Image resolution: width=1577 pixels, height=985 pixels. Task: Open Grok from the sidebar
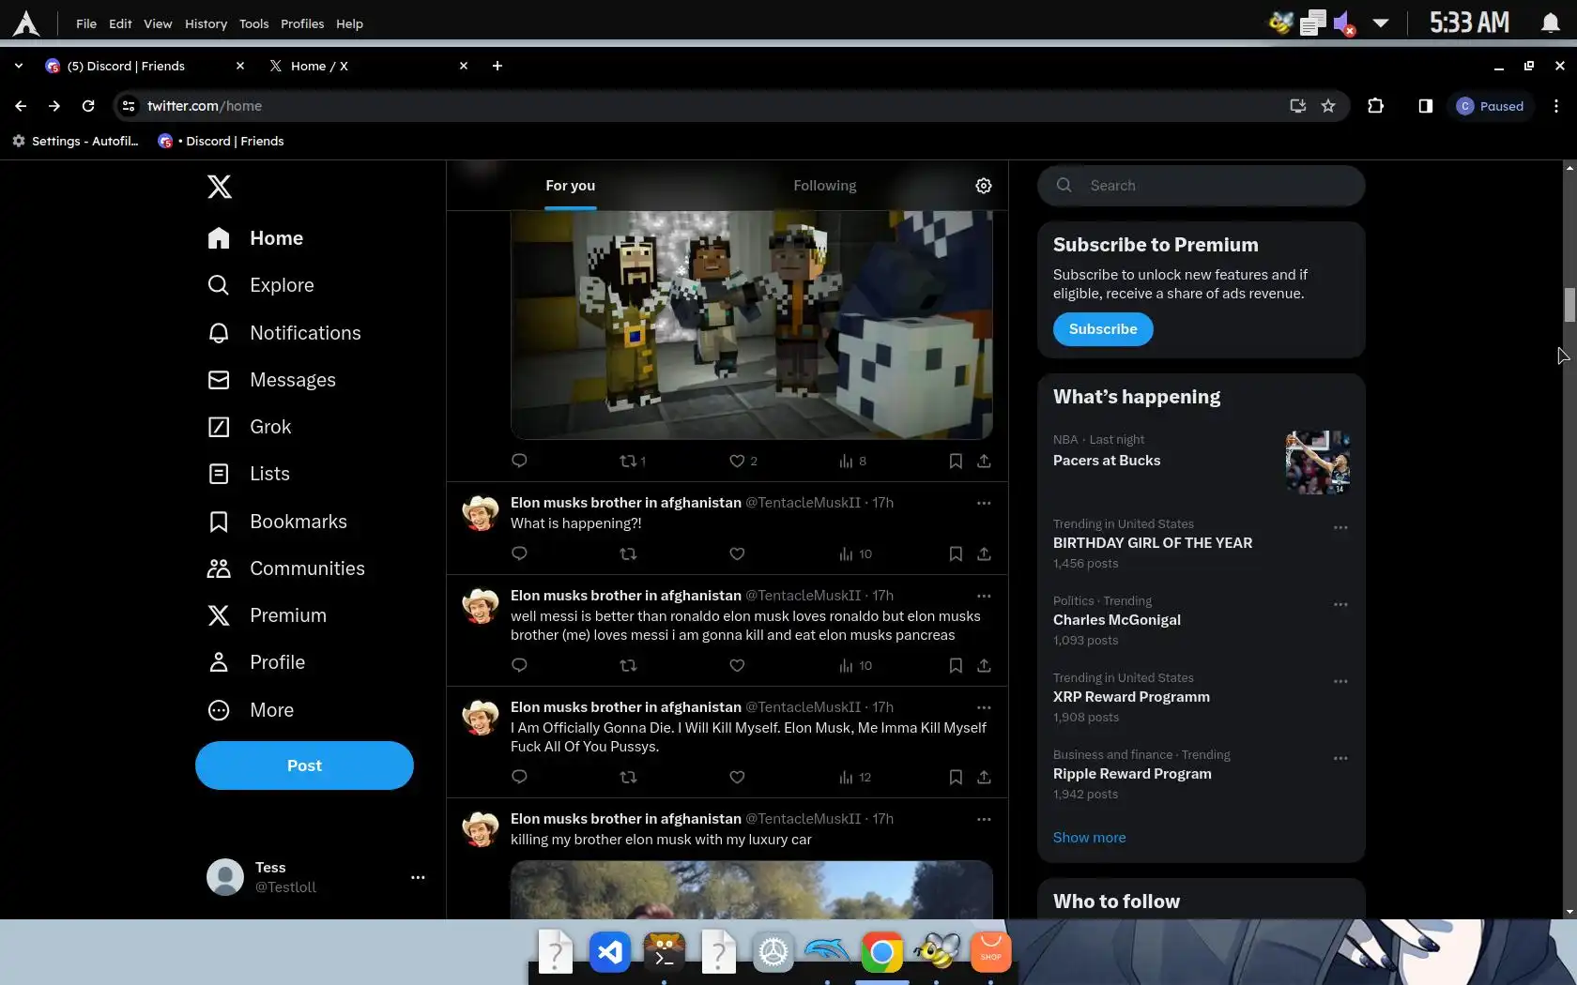pyautogui.click(x=250, y=427)
